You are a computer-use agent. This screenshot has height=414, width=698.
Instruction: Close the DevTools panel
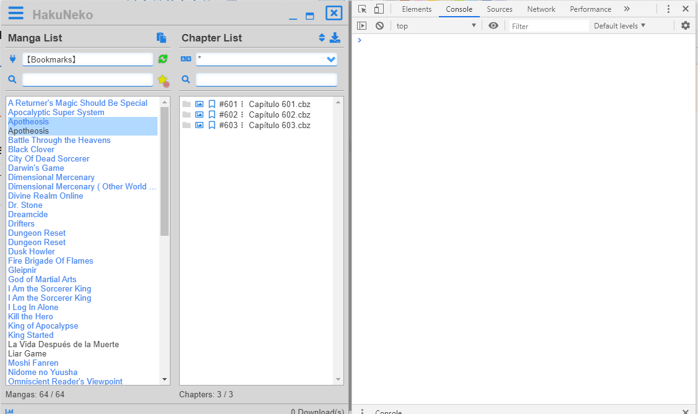click(686, 9)
